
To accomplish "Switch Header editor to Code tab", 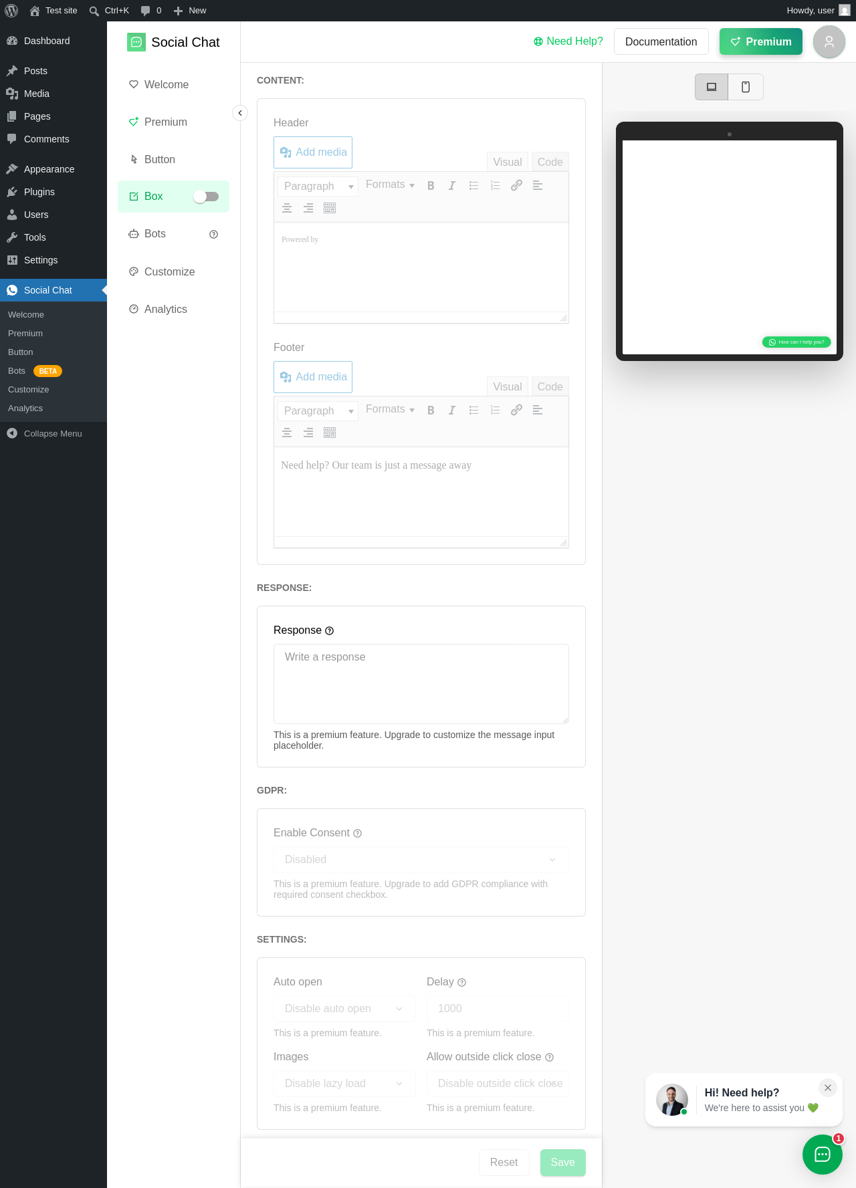I will click(x=550, y=162).
